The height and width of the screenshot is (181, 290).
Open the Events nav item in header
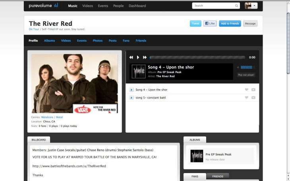(x=103, y=6)
